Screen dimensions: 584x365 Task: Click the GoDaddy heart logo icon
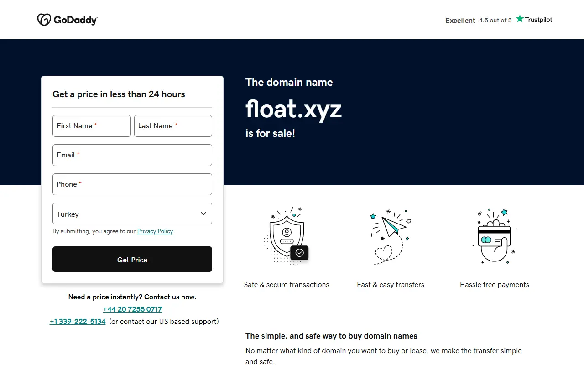(x=44, y=20)
